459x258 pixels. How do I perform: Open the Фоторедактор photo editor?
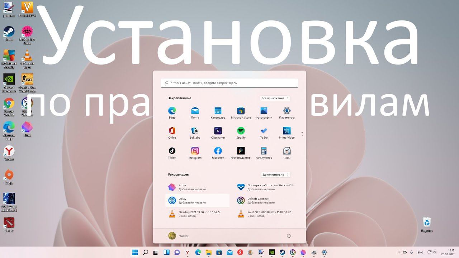pyautogui.click(x=241, y=153)
